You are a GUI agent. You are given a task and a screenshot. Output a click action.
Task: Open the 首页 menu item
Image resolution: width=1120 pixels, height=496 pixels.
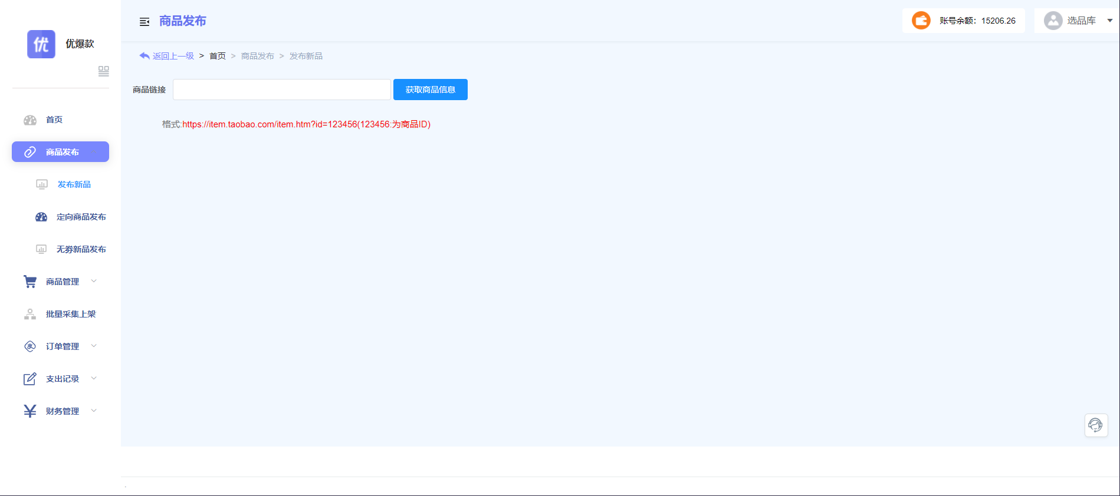60,120
